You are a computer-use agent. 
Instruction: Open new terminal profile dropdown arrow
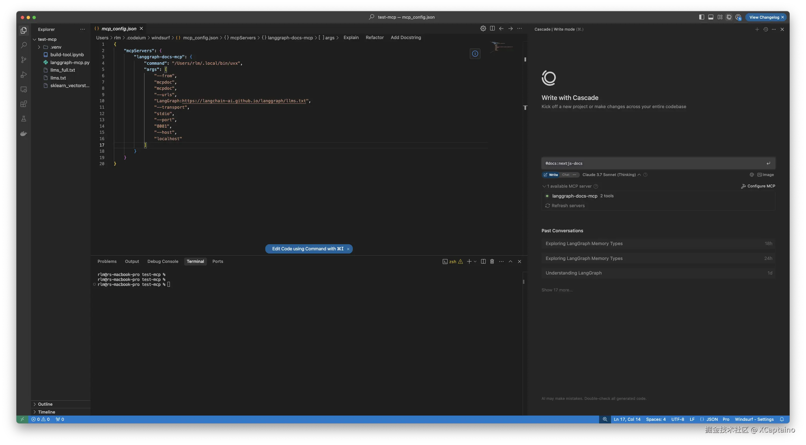(475, 261)
